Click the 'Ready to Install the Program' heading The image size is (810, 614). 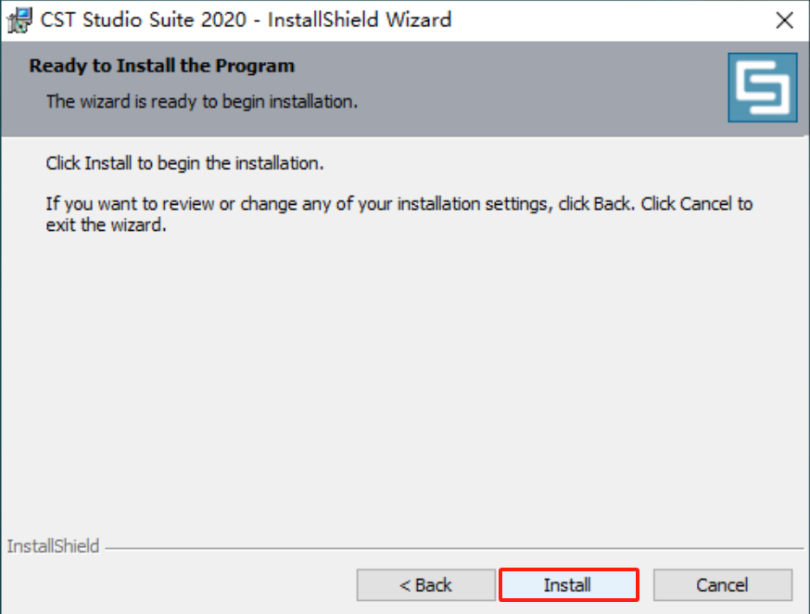click(161, 66)
